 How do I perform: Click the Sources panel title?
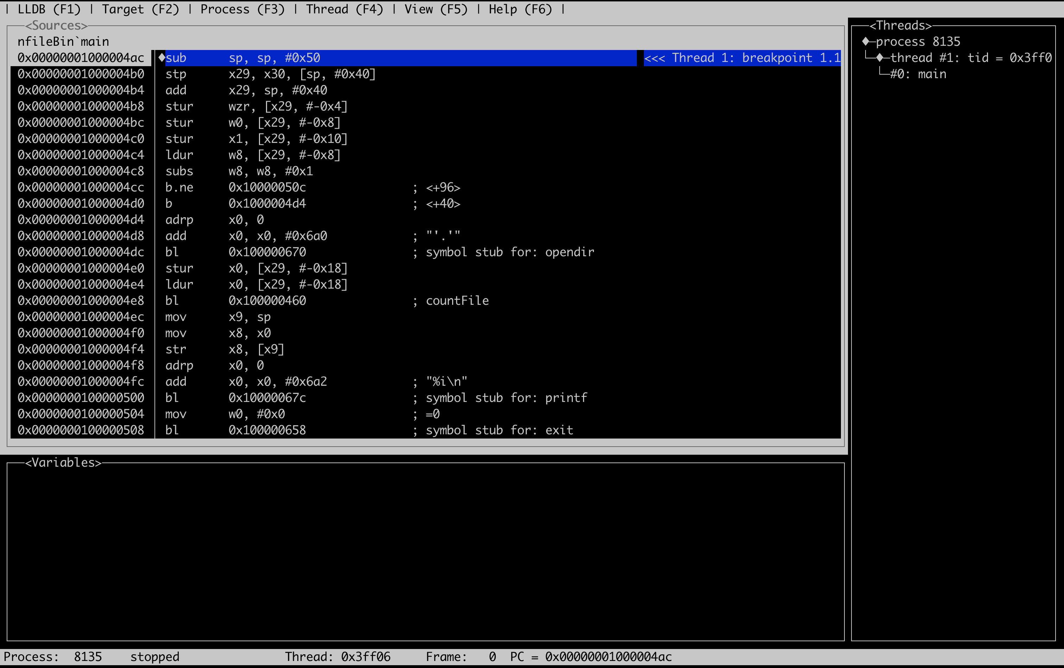pyautogui.click(x=56, y=25)
